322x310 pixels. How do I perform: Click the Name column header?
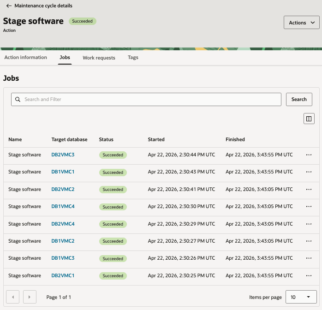coord(15,139)
